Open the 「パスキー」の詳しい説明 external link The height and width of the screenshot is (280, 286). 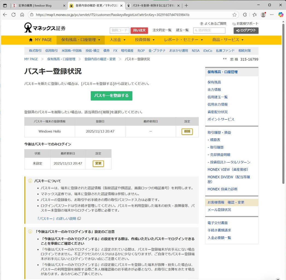point(59,218)
